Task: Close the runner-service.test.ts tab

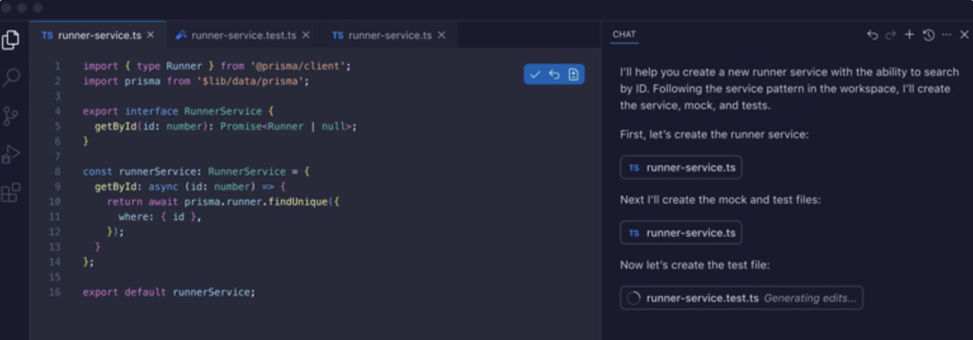Action: click(306, 35)
